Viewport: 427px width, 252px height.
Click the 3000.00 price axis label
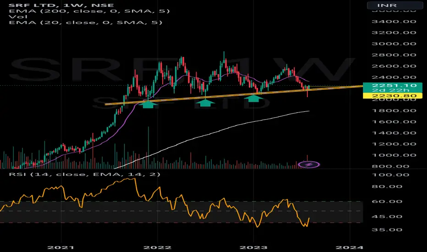tap(394, 44)
